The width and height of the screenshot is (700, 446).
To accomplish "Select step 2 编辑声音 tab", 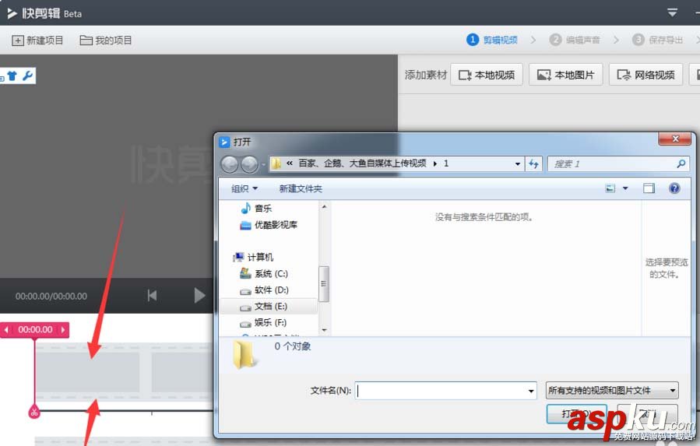I will (x=575, y=40).
